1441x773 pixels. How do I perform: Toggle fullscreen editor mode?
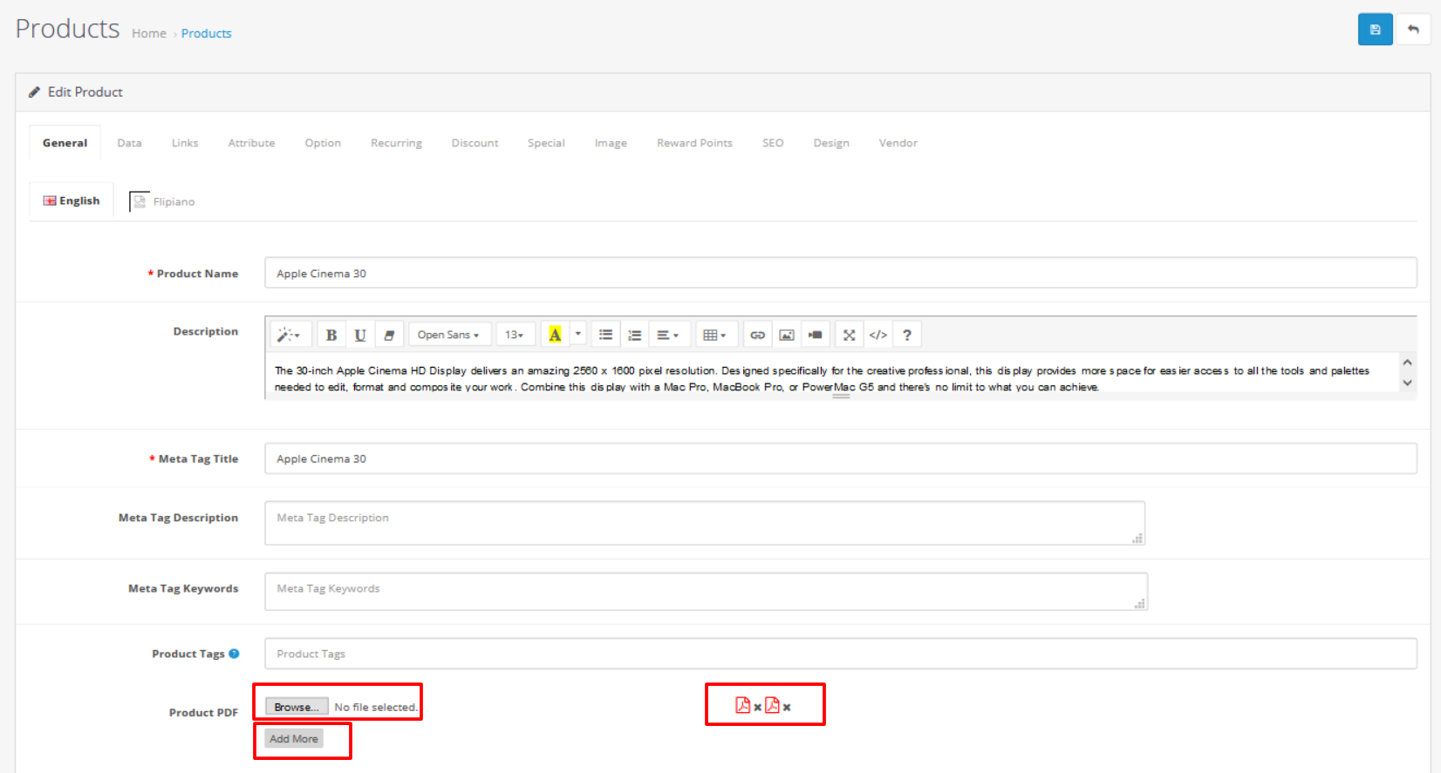coord(849,335)
